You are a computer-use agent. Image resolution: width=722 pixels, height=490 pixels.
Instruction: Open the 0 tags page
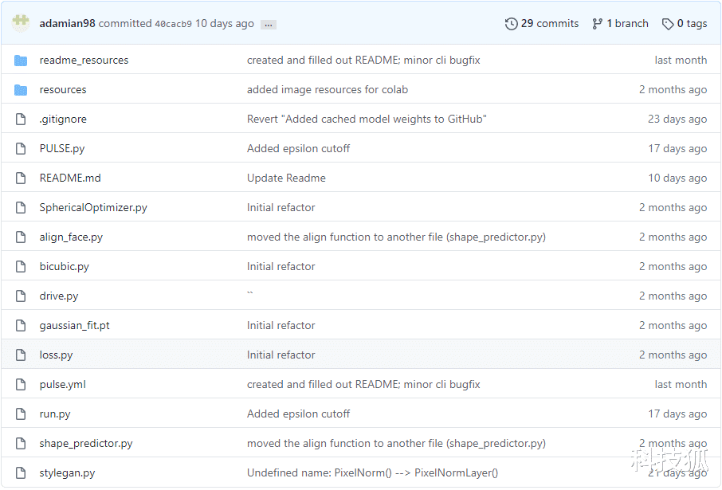pyautogui.click(x=685, y=23)
